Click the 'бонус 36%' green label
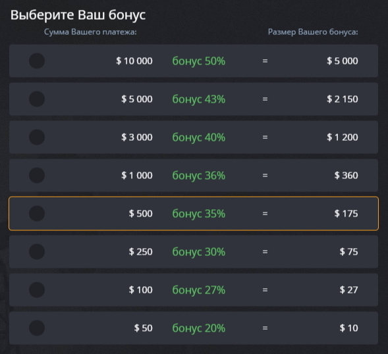Viewport: 388px width, 354px height. (x=199, y=176)
